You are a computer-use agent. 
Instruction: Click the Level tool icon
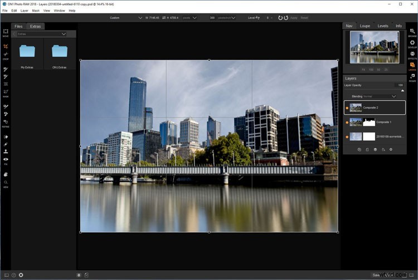coord(257,18)
